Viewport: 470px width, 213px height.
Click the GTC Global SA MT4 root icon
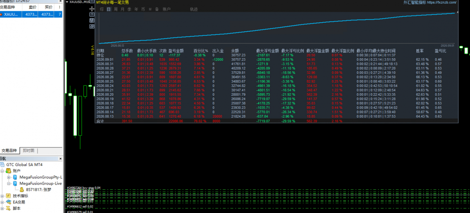(2, 165)
